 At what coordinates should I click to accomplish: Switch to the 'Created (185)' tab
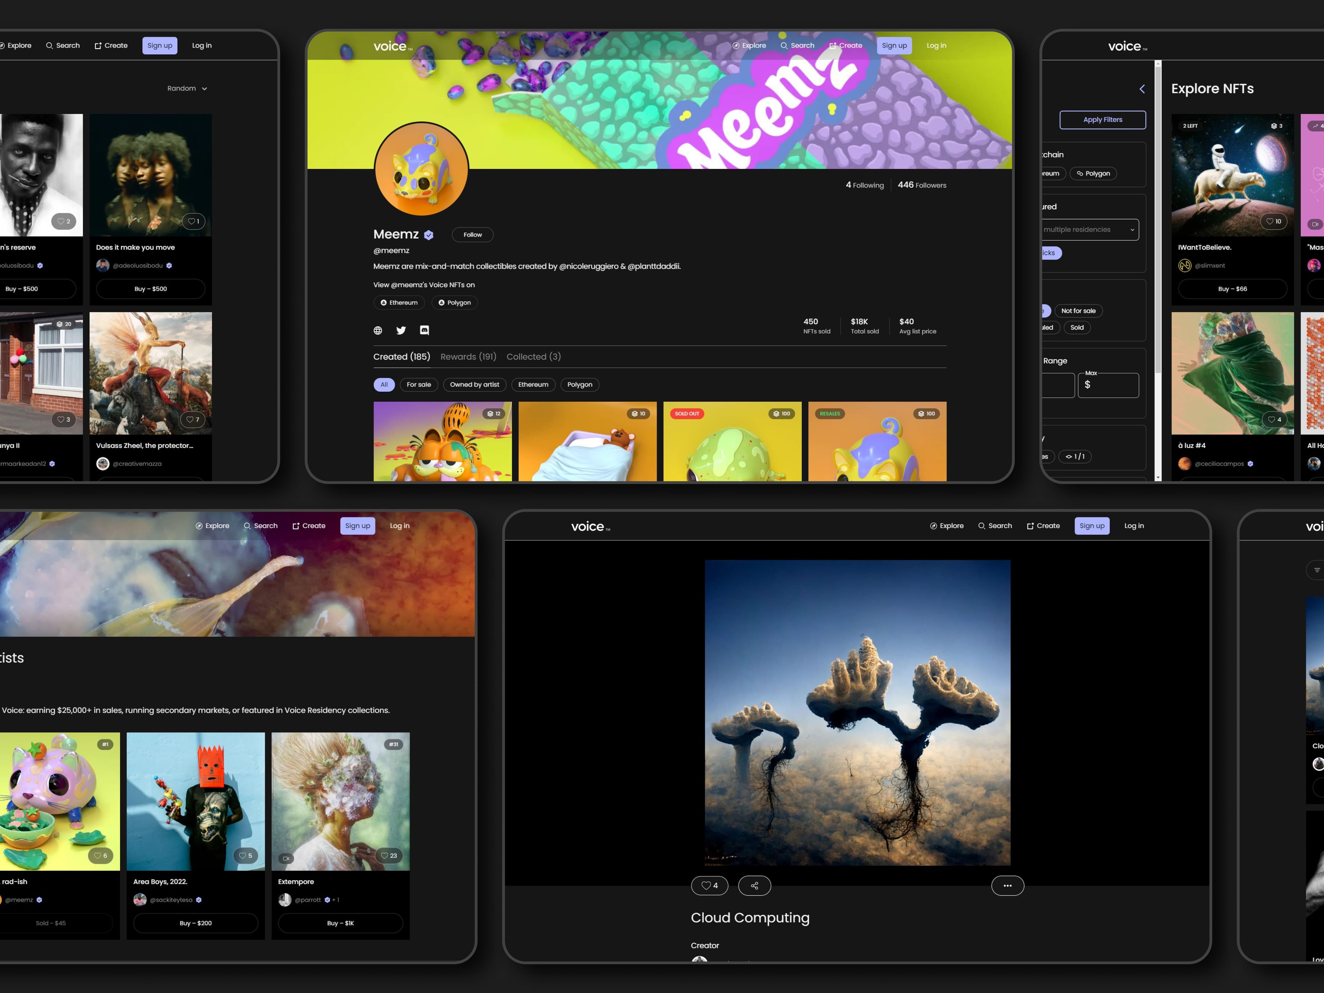pyautogui.click(x=402, y=357)
